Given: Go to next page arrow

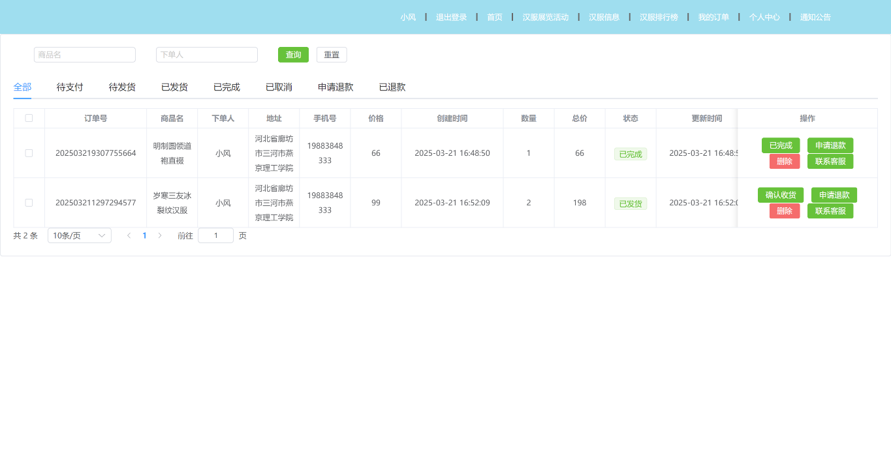Looking at the screenshot, I should pos(160,235).
